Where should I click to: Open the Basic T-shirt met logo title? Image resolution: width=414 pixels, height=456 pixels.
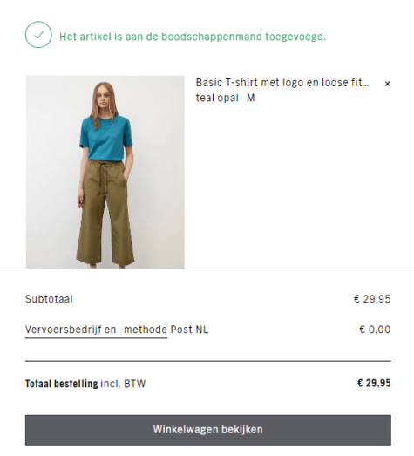pyautogui.click(x=282, y=83)
